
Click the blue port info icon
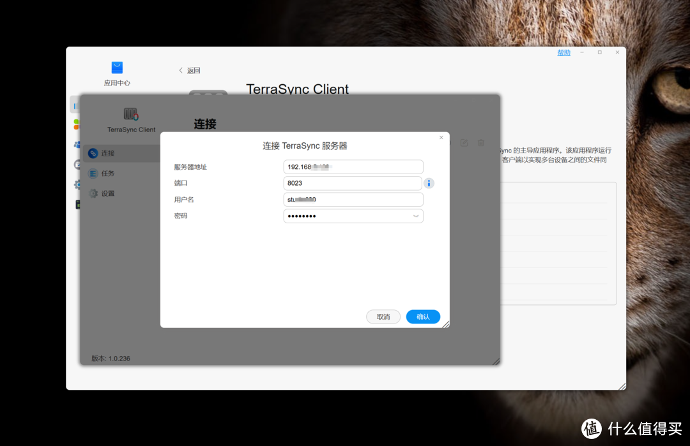(x=429, y=183)
